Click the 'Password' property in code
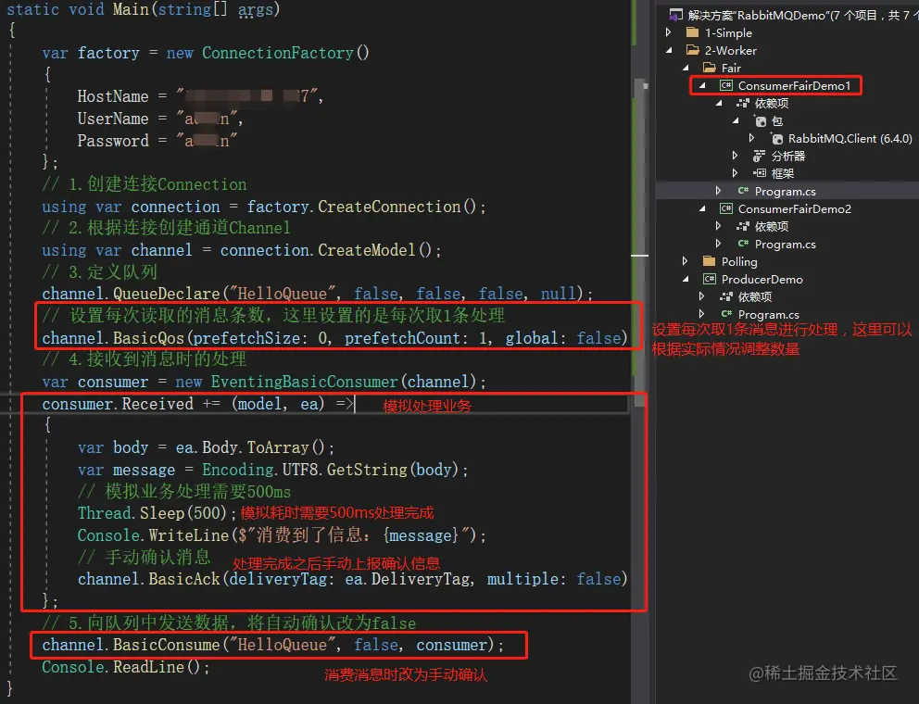Image resolution: width=919 pixels, height=704 pixels. [x=113, y=141]
